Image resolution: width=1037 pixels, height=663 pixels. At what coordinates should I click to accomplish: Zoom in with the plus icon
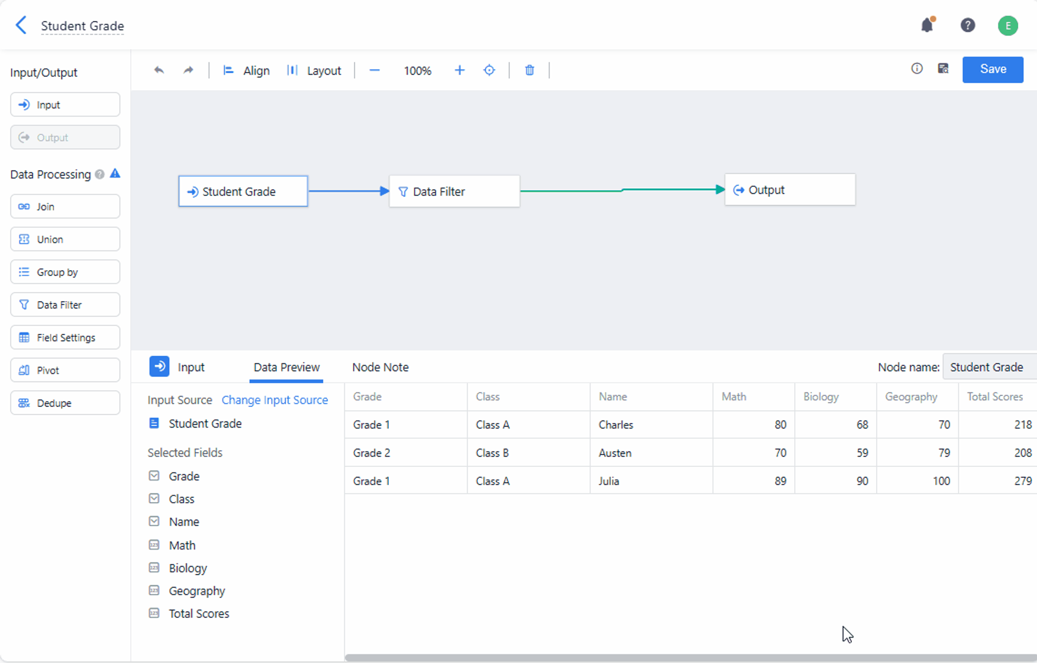(x=459, y=70)
